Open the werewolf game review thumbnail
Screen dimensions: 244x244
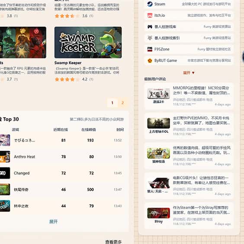tap(159, 183)
